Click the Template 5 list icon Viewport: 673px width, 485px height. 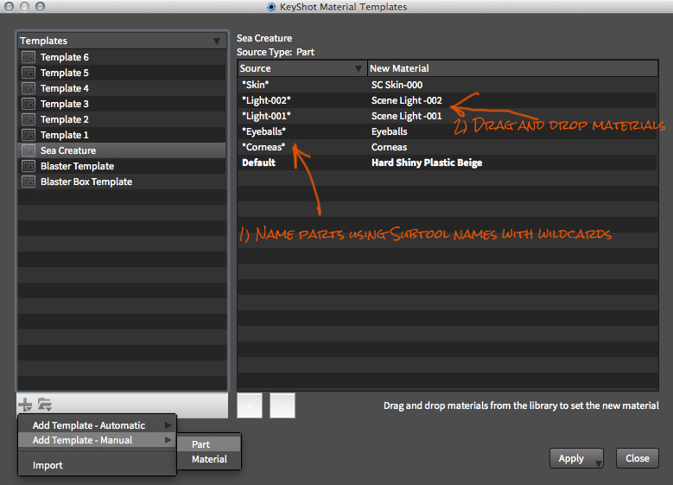[29, 73]
